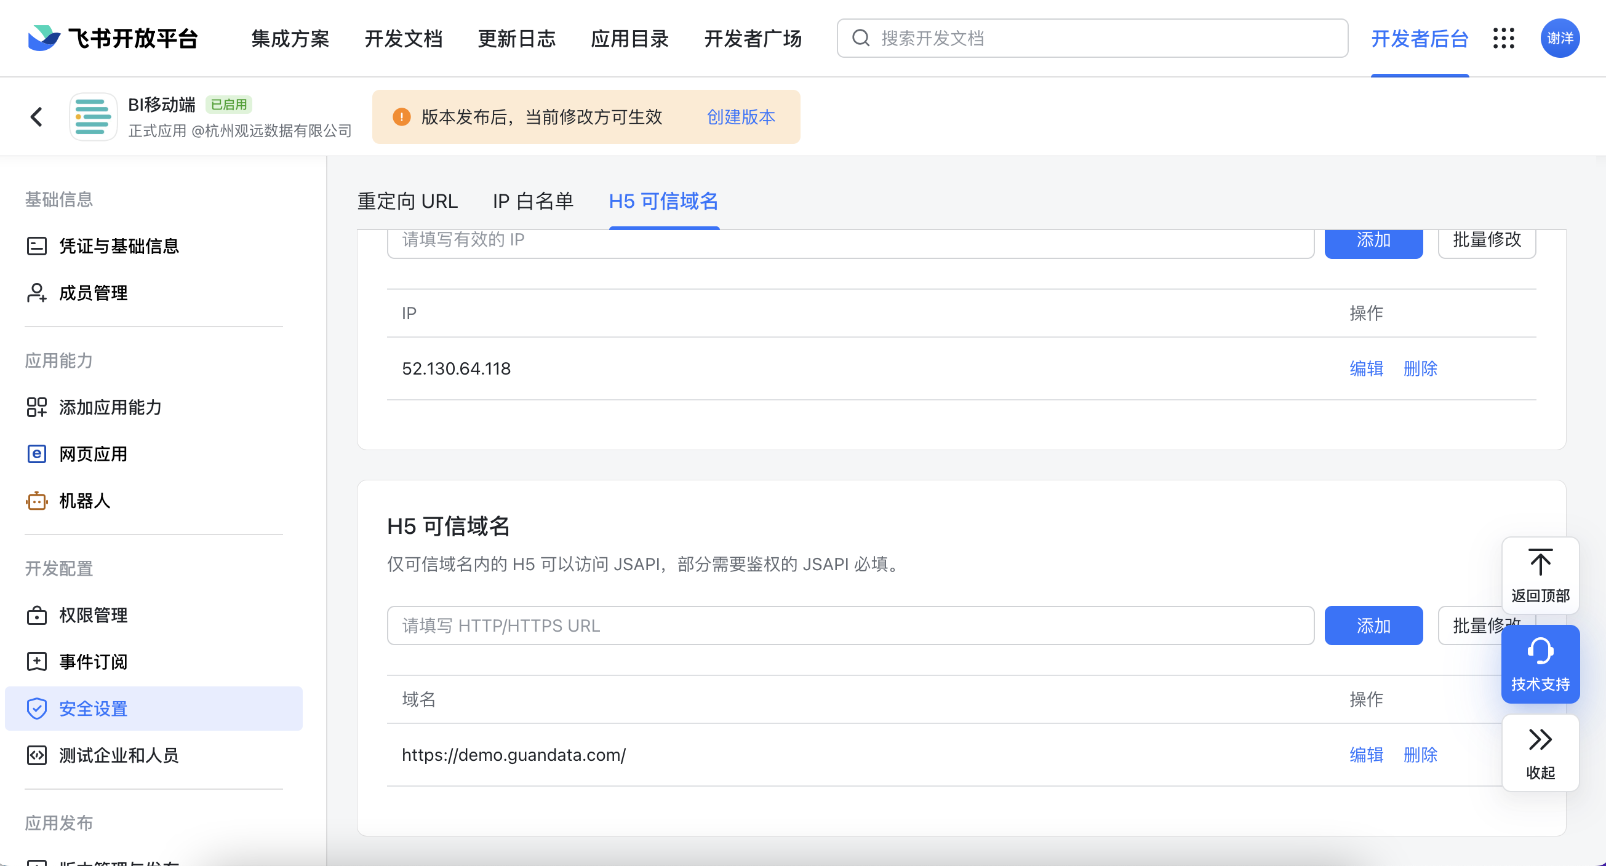Click the 添加应用能力 grid-plus icon
The height and width of the screenshot is (866, 1606).
click(37, 407)
